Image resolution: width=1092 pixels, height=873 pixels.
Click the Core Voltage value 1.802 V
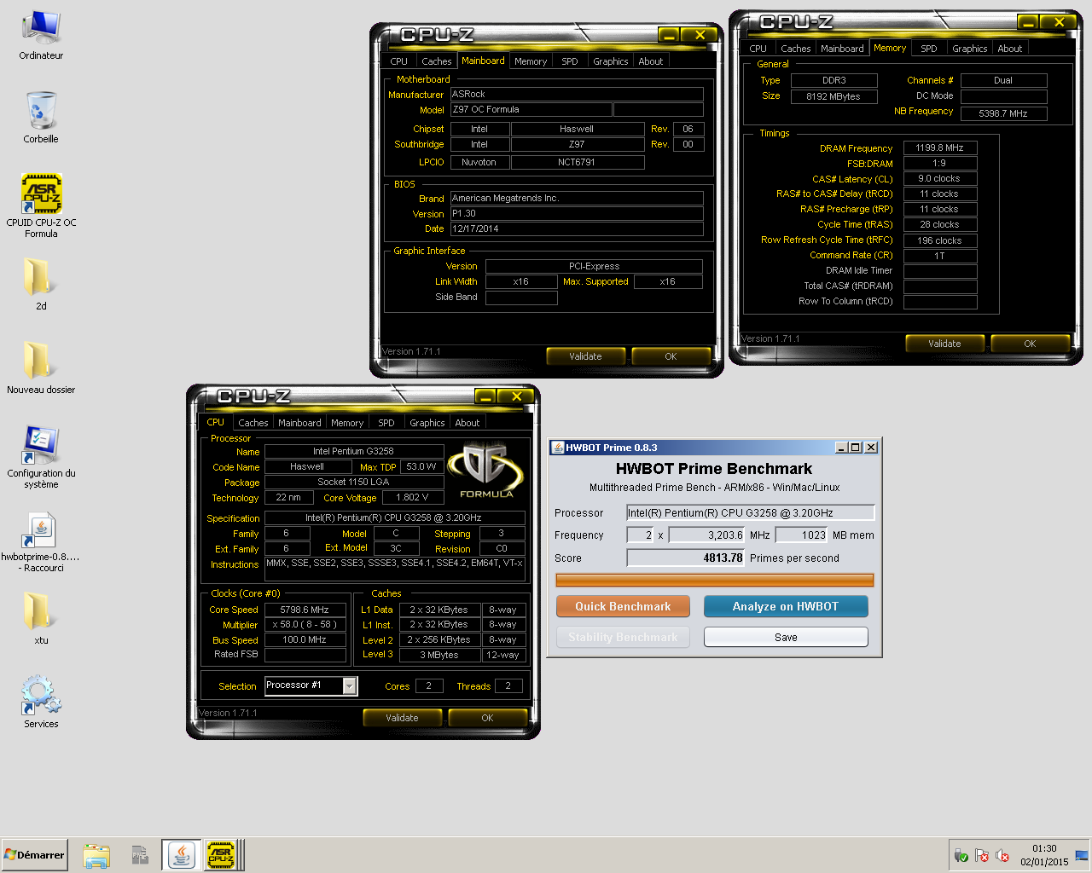pyautogui.click(x=412, y=497)
